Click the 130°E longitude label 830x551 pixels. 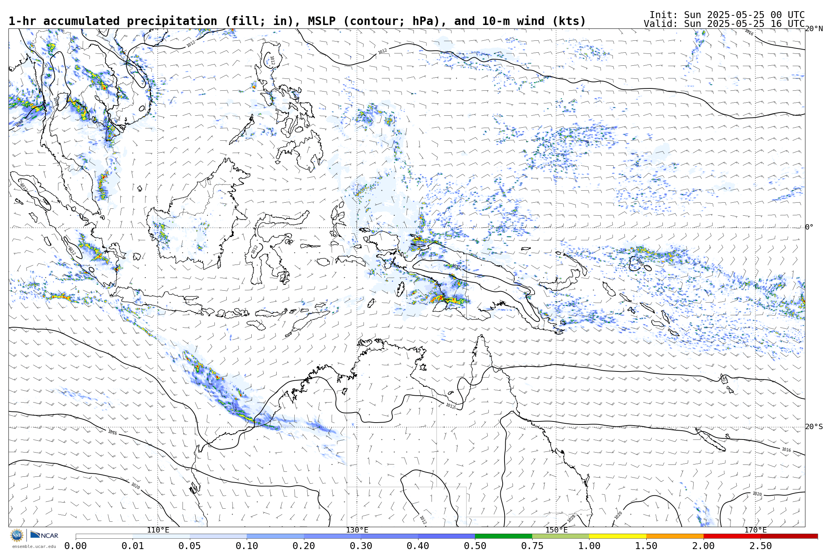coord(357,530)
